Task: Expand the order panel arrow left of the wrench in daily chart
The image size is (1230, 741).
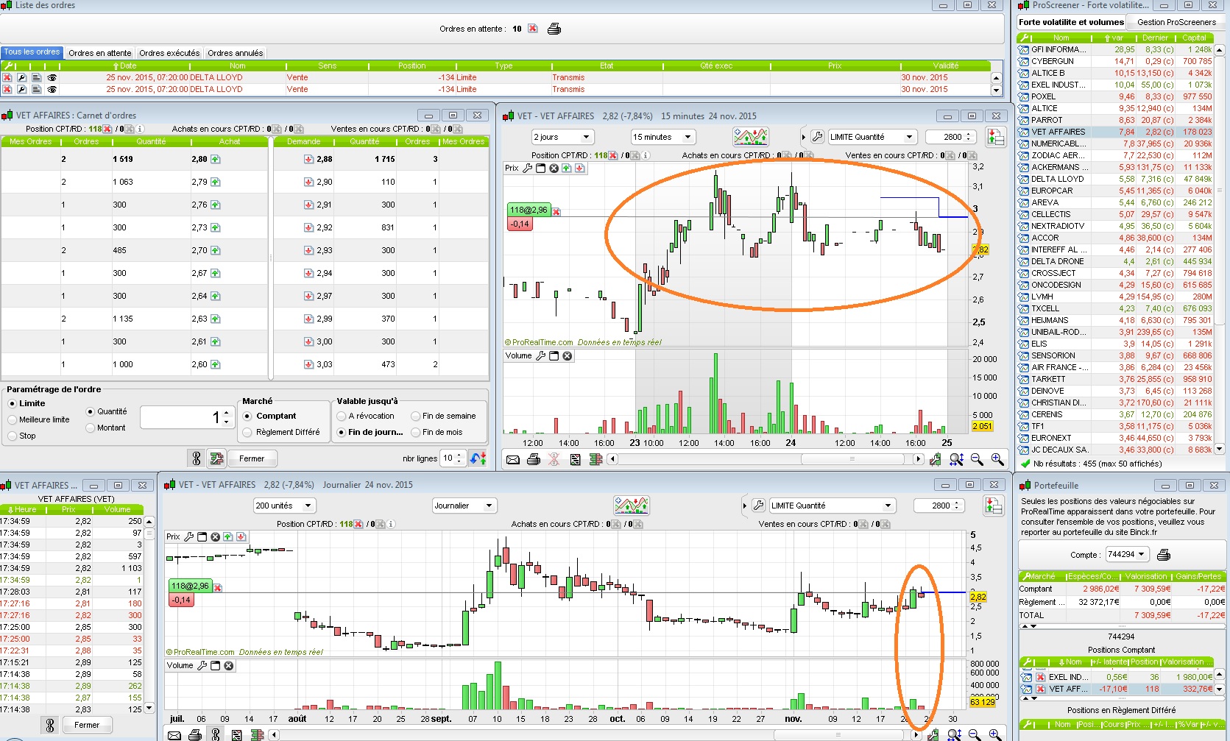Action: coord(744,506)
